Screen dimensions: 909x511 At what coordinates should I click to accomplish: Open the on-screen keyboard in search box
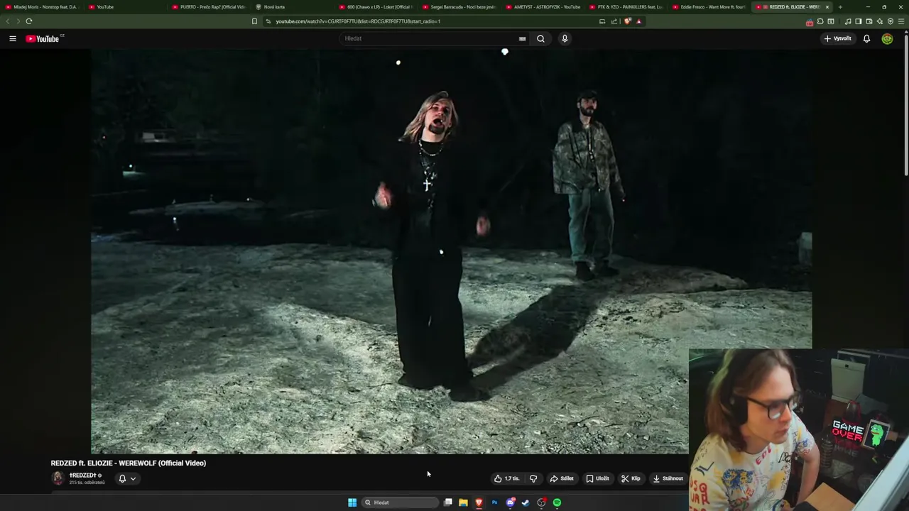(x=522, y=38)
